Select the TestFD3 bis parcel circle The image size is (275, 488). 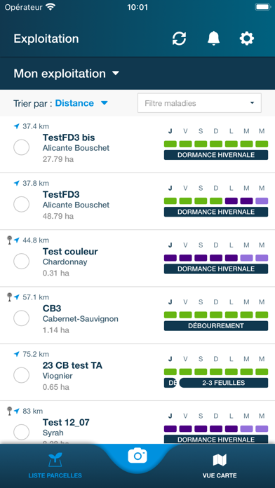[22, 147]
